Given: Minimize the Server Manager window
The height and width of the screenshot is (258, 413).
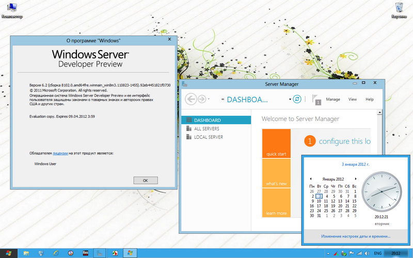Looking at the screenshot, I should (355, 83).
